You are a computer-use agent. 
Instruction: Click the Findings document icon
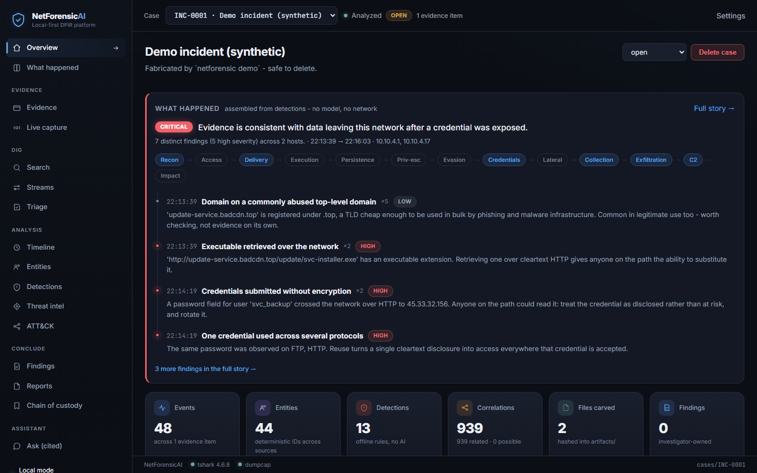click(x=17, y=366)
